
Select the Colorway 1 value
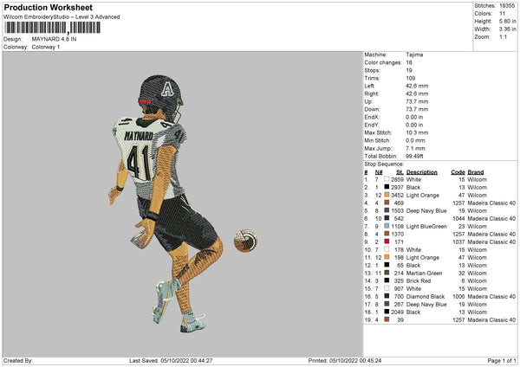coord(46,47)
